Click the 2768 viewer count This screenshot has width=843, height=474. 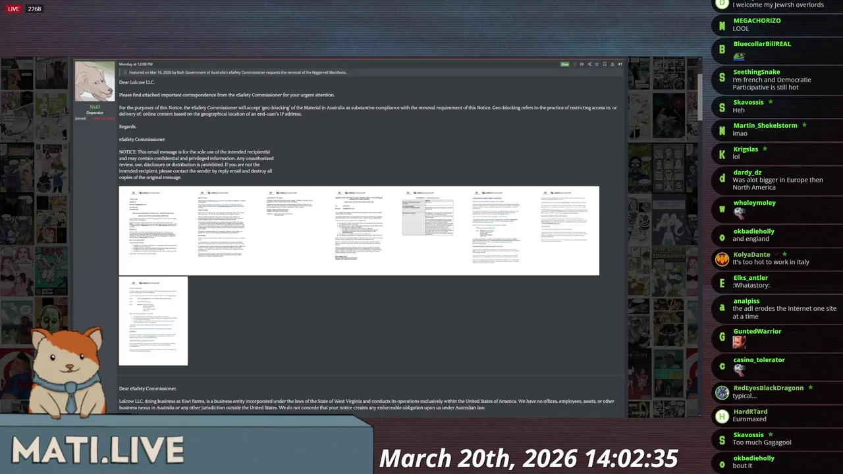click(34, 9)
